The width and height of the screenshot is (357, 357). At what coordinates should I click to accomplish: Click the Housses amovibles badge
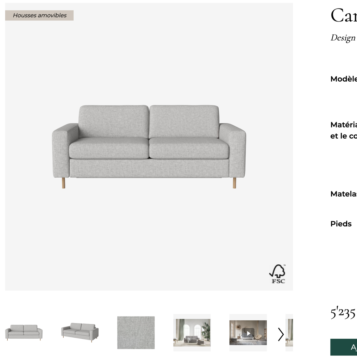[39, 15]
